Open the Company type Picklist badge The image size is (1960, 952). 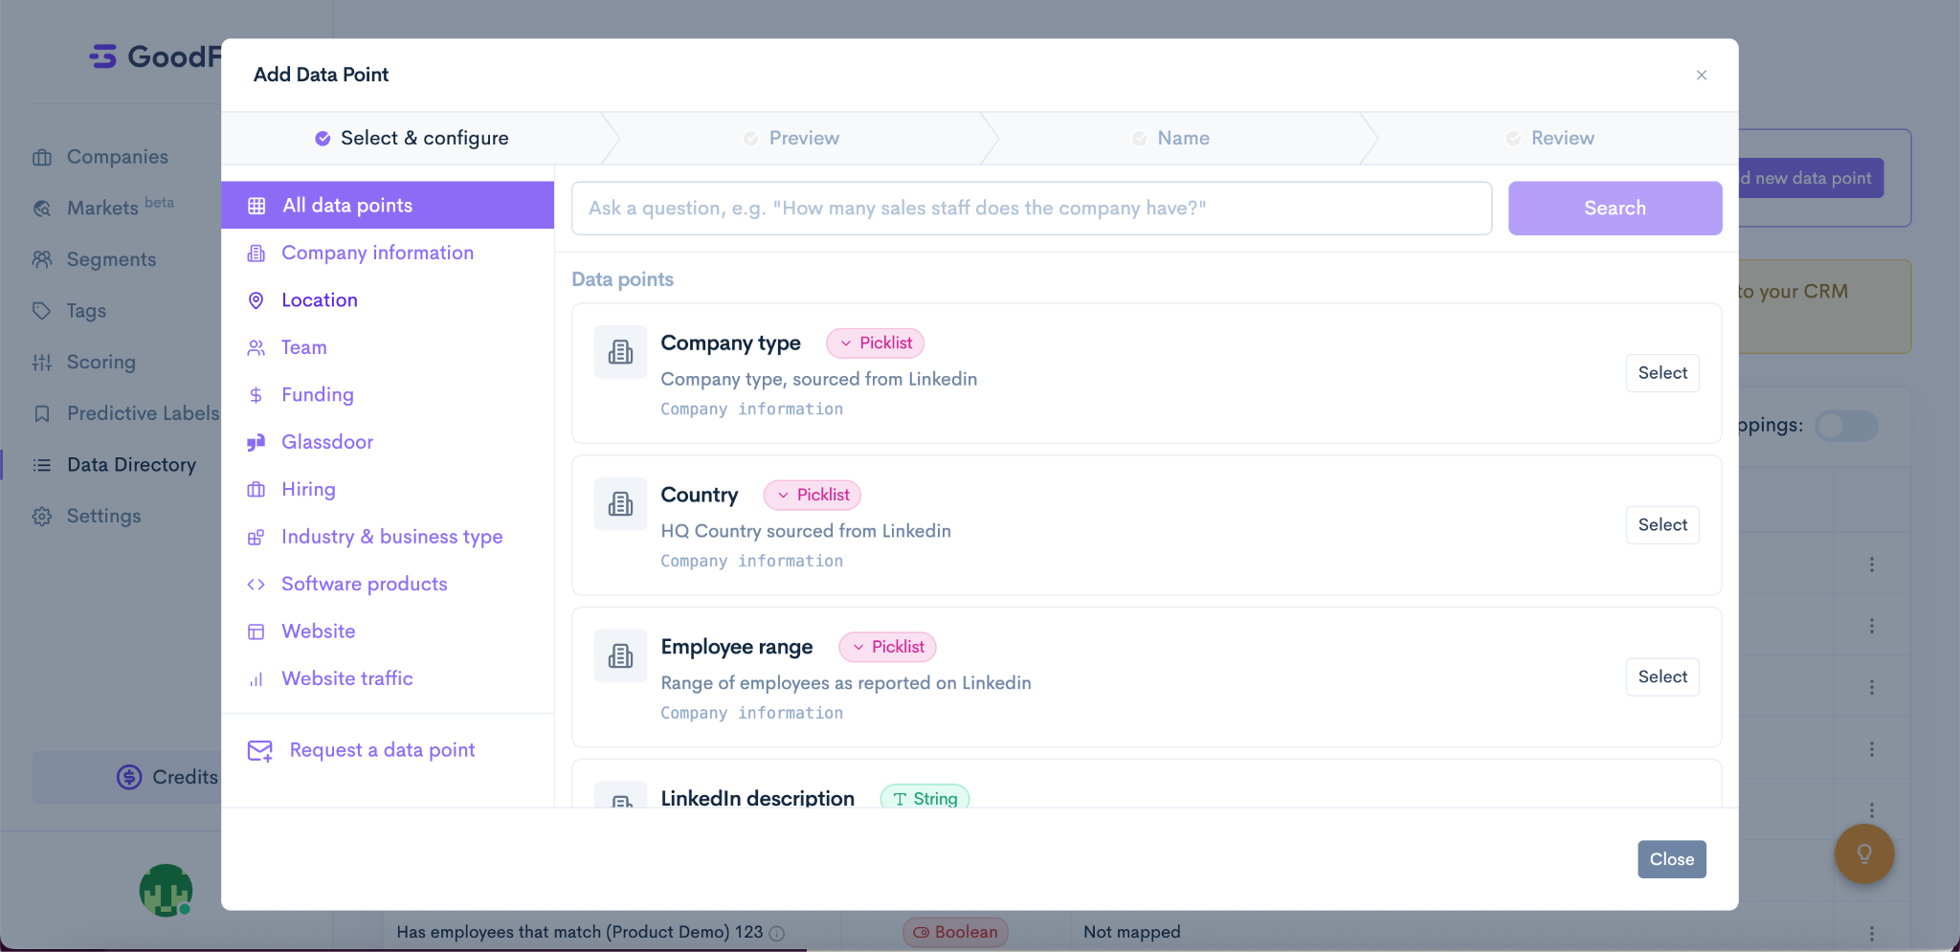pyautogui.click(x=875, y=343)
